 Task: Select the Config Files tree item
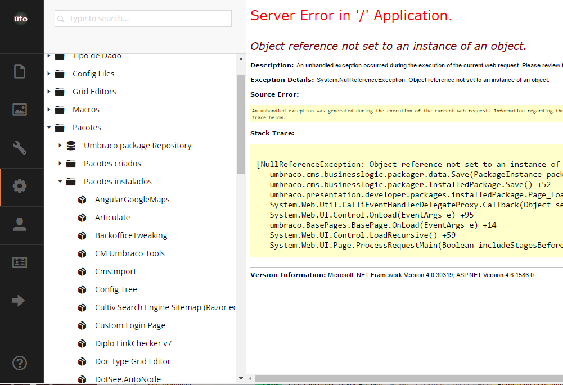pos(93,74)
